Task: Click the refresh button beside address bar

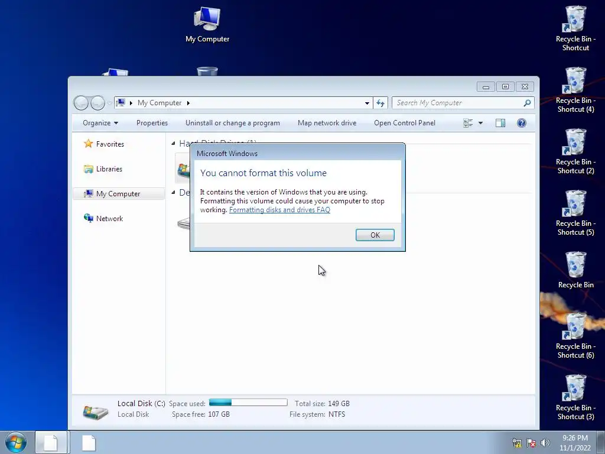Action: pyautogui.click(x=380, y=103)
